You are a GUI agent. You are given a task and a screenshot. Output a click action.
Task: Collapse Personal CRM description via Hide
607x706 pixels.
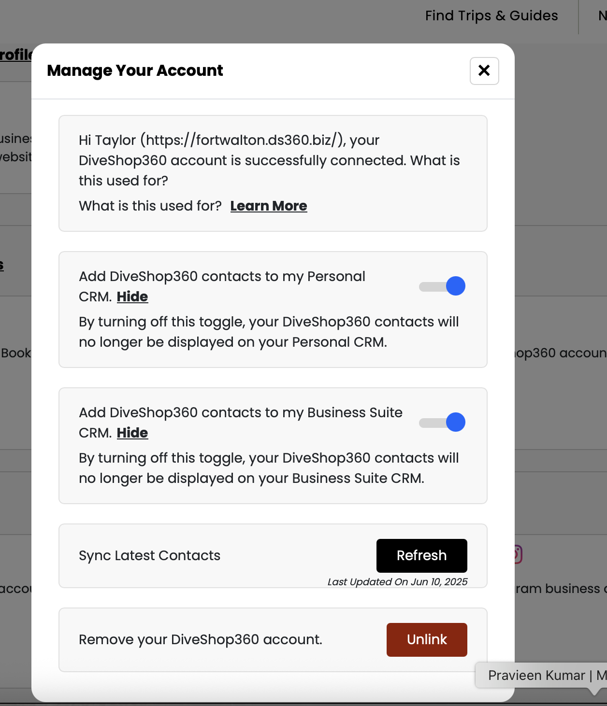(132, 297)
